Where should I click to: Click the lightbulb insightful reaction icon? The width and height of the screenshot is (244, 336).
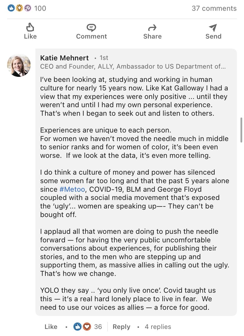(19, 8)
